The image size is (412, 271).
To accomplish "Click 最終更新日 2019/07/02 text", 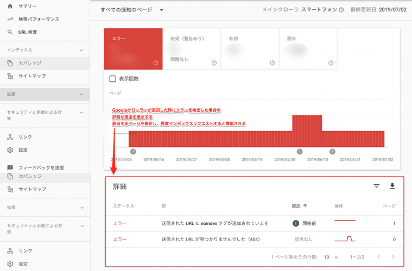I will [x=378, y=10].
